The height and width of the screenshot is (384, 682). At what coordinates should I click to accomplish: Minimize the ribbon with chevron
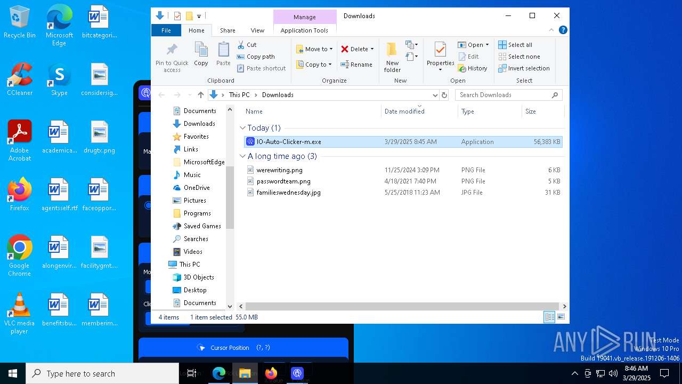click(x=551, y=30)
